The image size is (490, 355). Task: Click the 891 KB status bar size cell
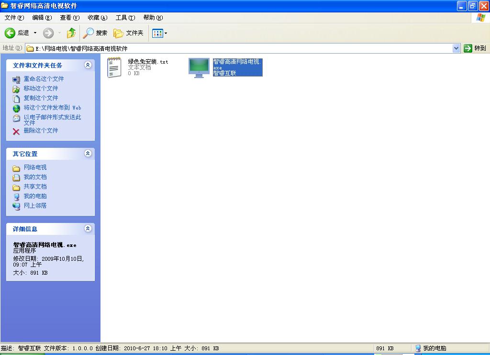tap(385, 348)
